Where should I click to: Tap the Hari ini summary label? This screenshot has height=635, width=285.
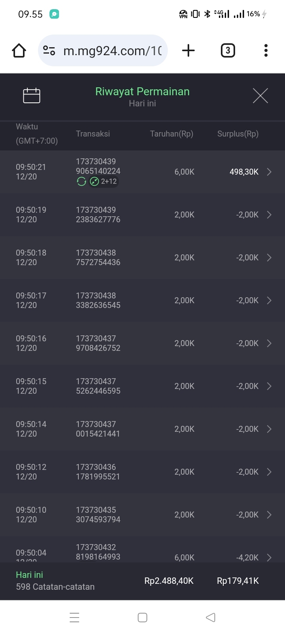(29, 575)
